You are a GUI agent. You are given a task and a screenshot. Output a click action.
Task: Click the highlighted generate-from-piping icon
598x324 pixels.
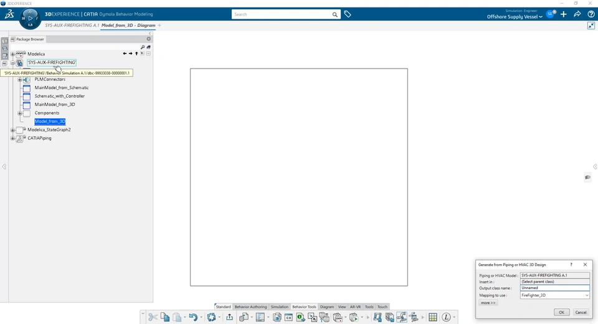[x=402, y=317]
